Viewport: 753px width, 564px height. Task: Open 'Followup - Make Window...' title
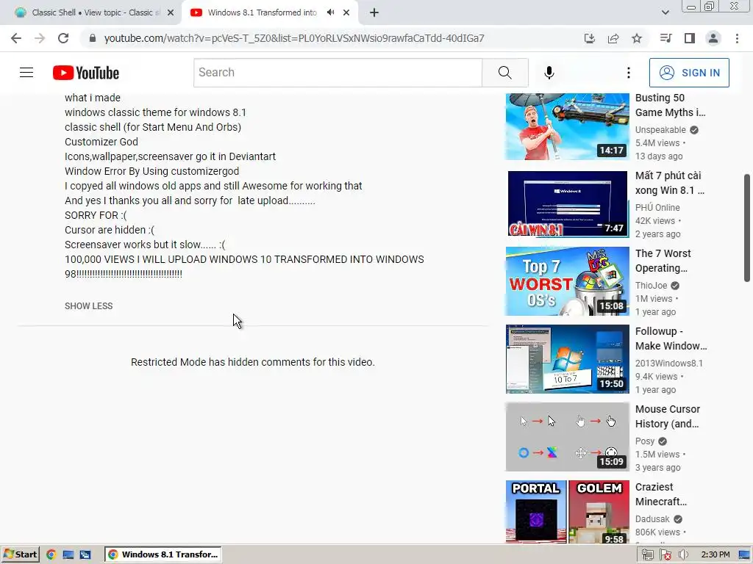click(671, 339)
